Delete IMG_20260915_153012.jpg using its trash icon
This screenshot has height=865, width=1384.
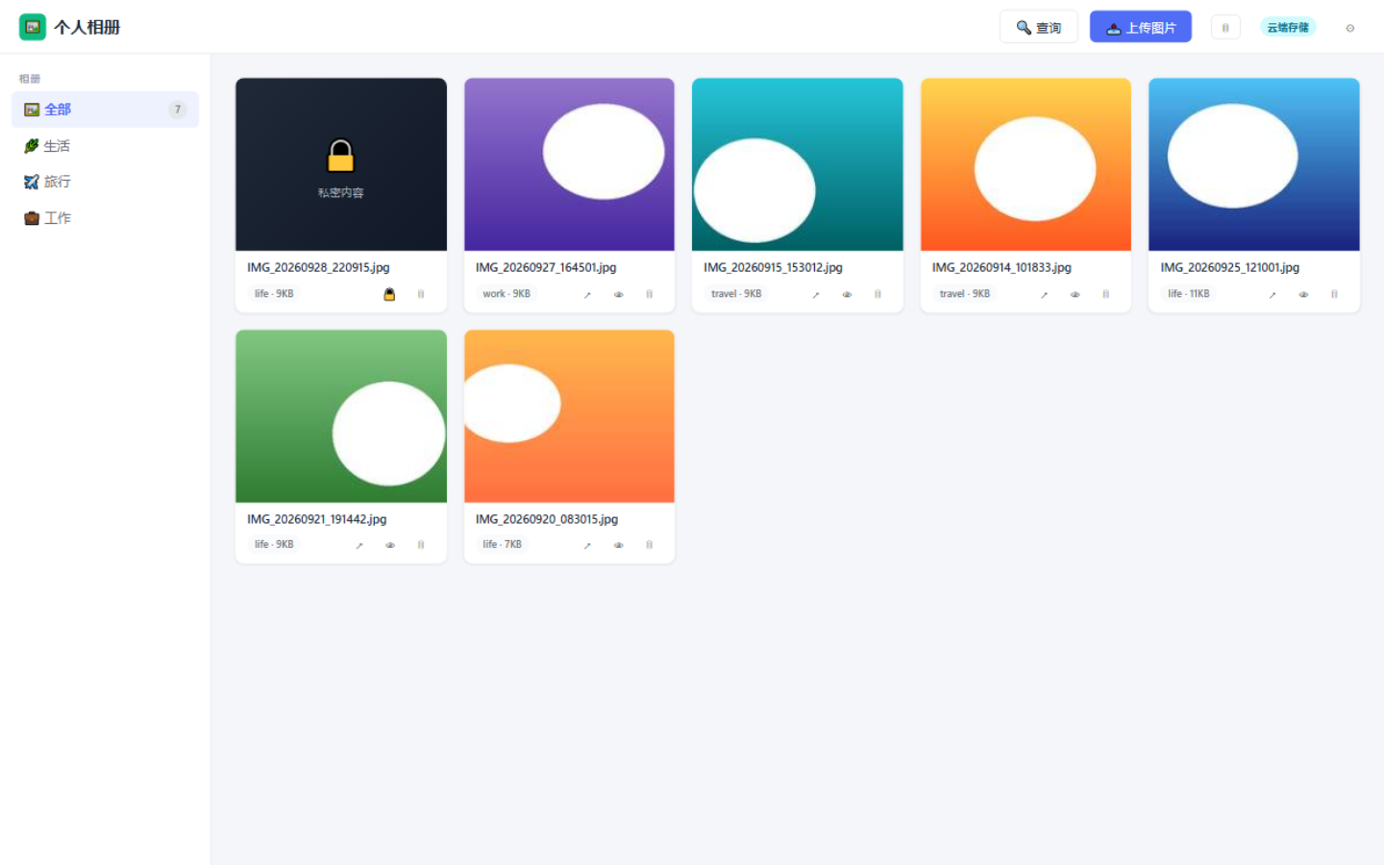877,294
